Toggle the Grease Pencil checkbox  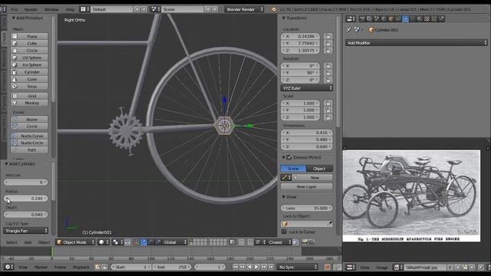click(x=289, y=157)
